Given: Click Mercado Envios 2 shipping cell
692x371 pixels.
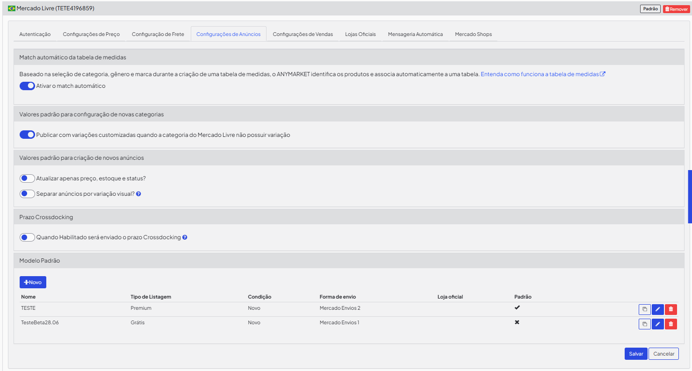Looking at the screenshot, I should click(x=340, y=308).
